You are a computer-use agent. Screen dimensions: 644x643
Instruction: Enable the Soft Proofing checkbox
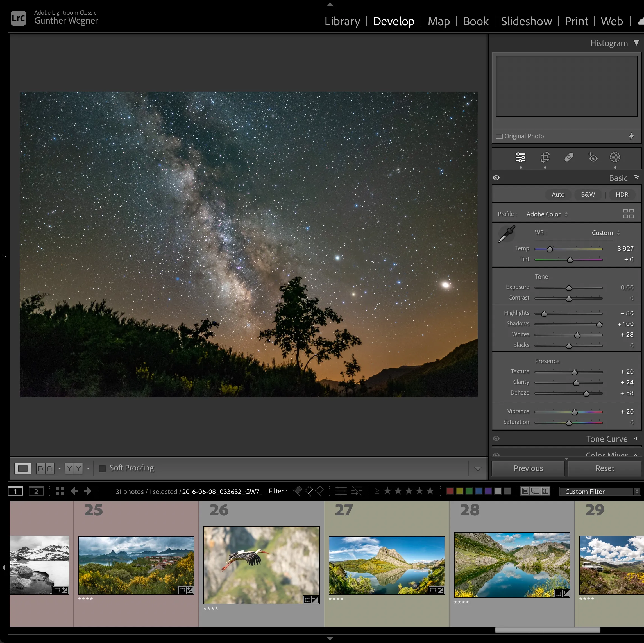(x=102, y=468)
